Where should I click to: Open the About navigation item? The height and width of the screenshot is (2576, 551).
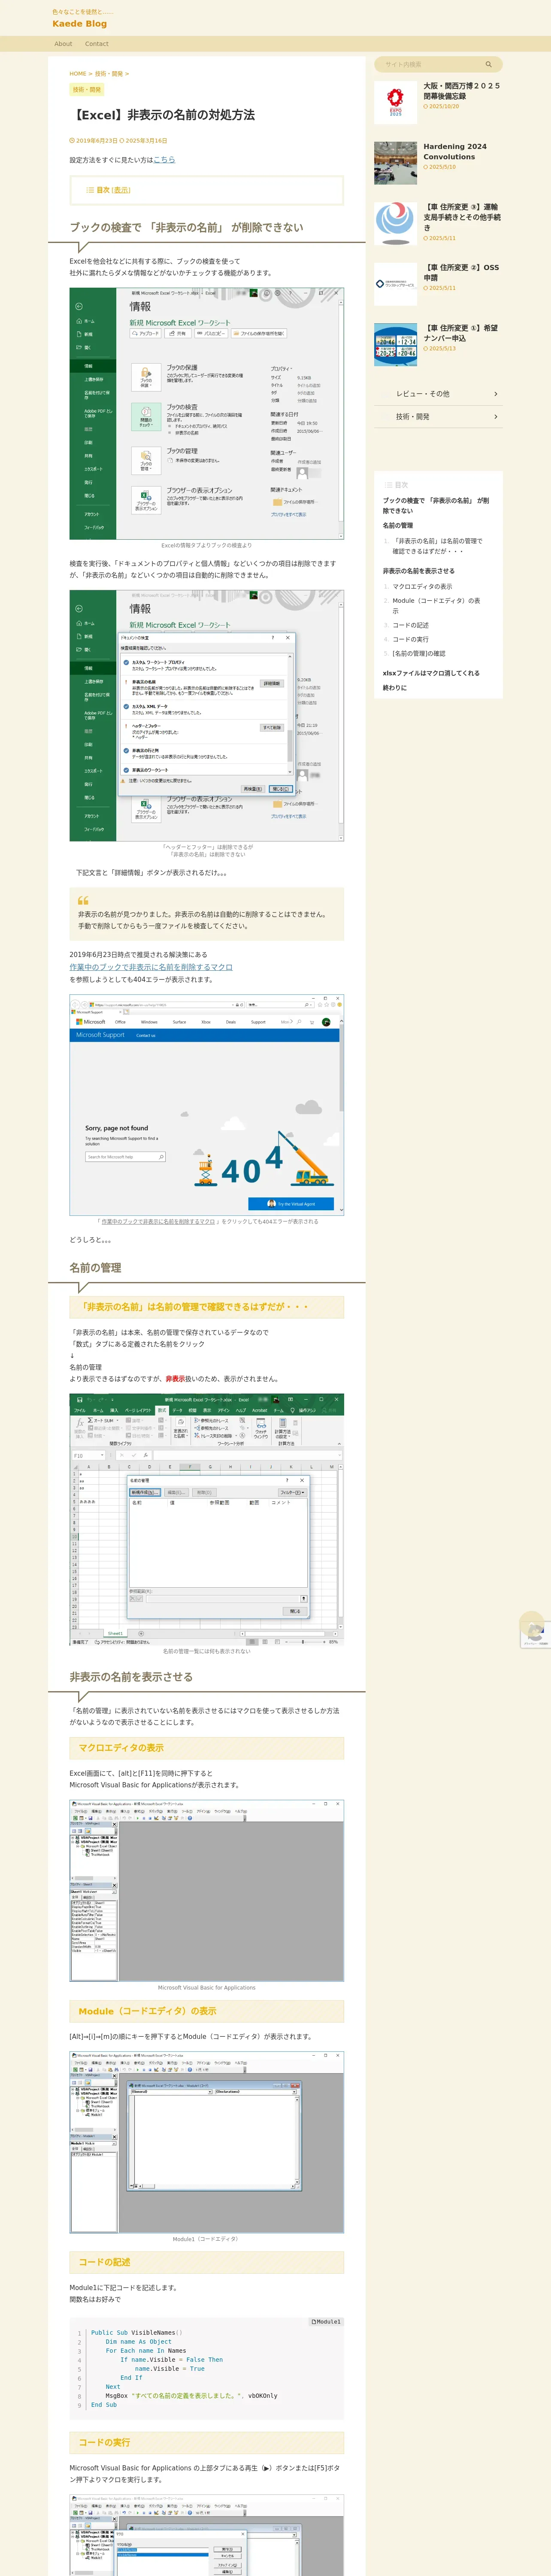[63, 44]
